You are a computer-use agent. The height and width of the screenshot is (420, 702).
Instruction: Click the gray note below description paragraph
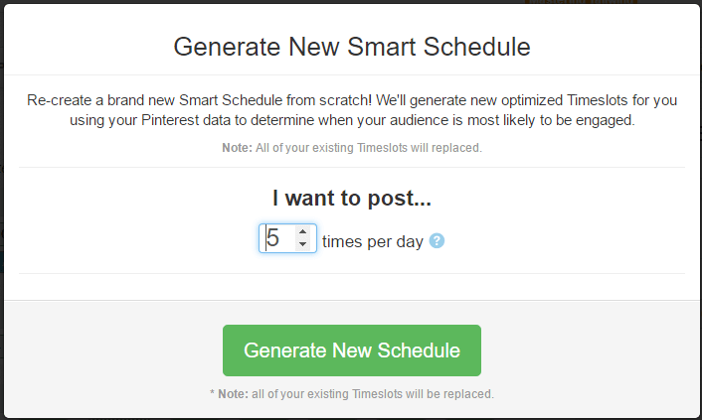tap(352, 148)
